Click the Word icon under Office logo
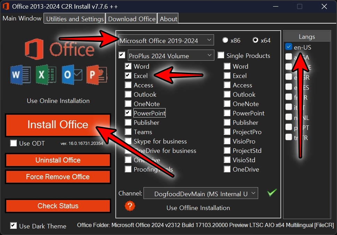 pos(20,75)
